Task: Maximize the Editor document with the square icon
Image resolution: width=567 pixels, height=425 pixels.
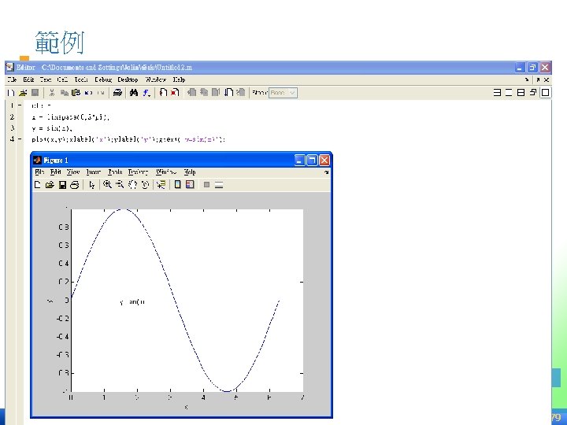Action: [545, 93]
